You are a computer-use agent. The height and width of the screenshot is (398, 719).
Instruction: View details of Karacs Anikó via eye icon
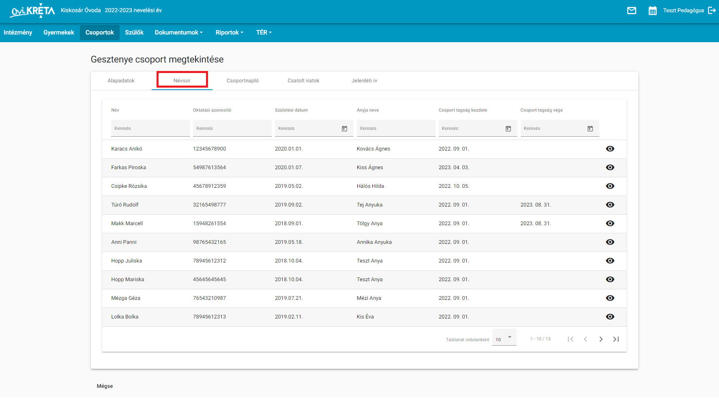point(610,149)
